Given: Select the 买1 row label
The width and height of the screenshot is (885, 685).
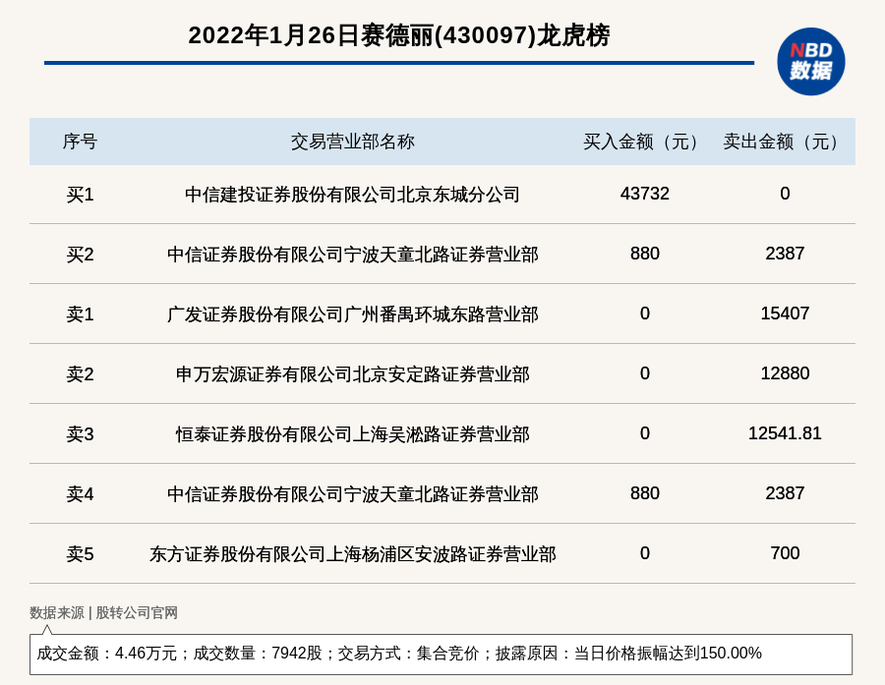Looking at the screenshot, I should click(80, 195).
